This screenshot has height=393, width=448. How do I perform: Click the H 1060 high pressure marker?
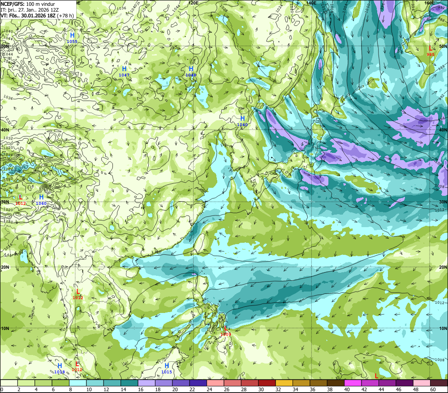(x=41, y=200)
